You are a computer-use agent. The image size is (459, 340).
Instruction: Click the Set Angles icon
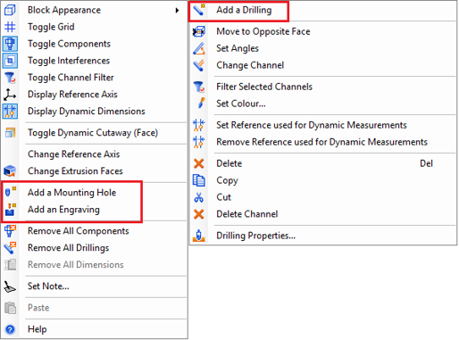pos(199,48)
